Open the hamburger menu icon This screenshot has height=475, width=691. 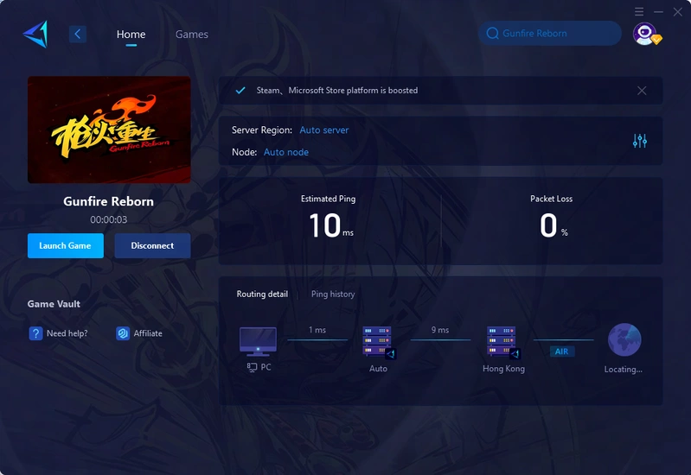[x=639, y=11]
